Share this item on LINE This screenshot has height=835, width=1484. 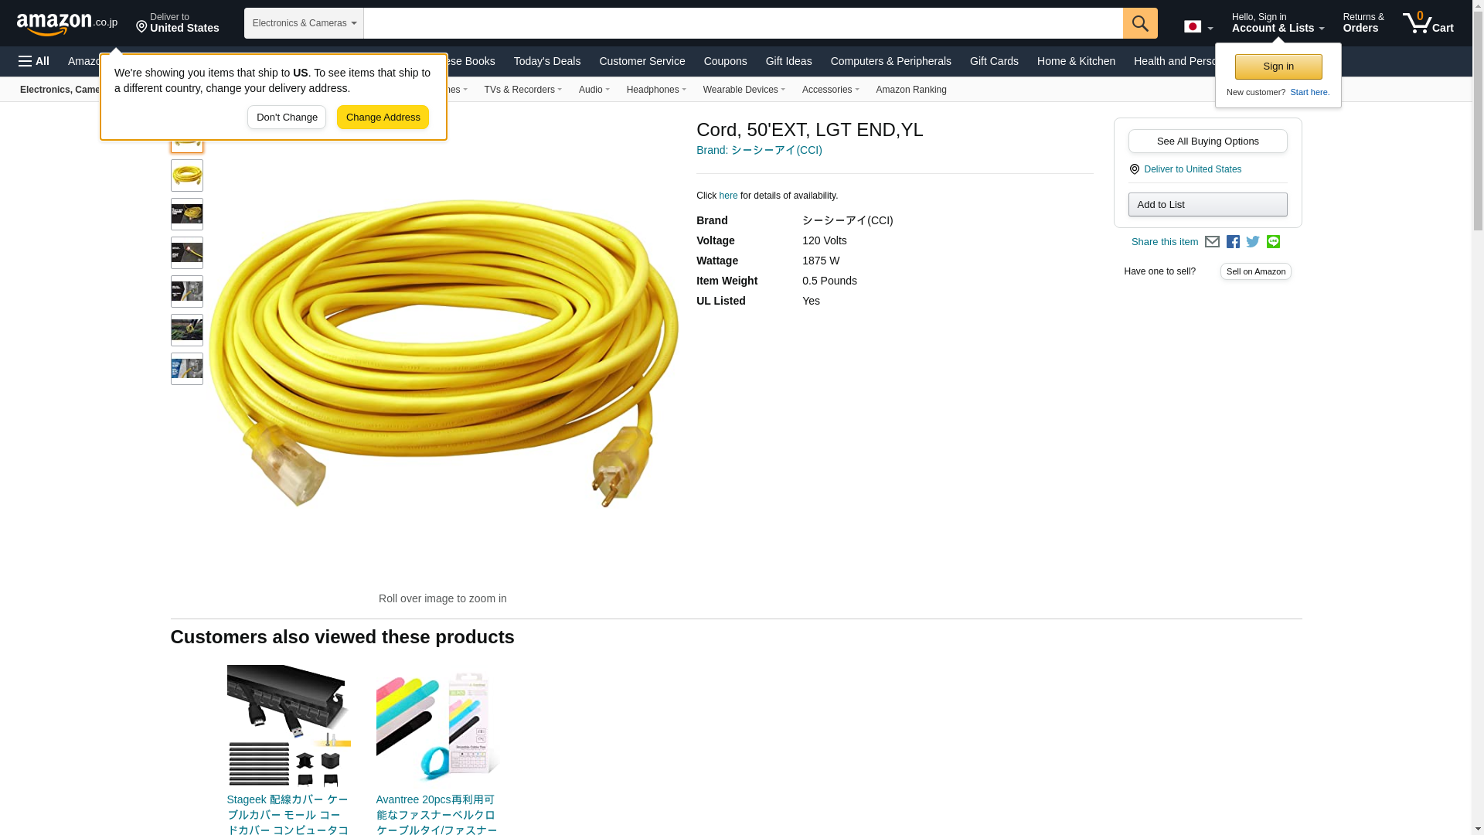click(1273, 242)
